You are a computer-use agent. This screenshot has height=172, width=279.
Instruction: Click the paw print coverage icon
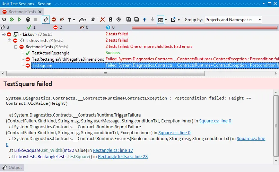[x=93, y=19]
